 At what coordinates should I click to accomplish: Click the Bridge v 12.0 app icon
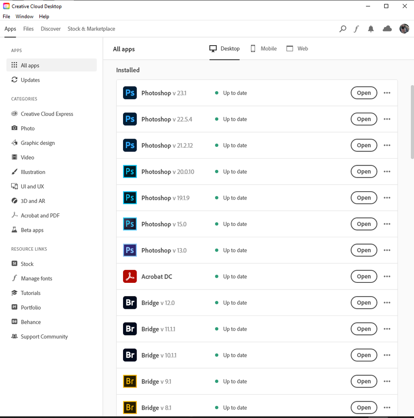coord(130,303)
